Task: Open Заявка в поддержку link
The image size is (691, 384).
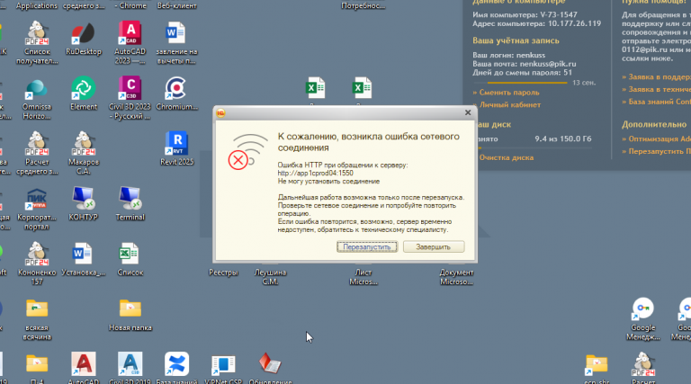Action: point(656,77)
